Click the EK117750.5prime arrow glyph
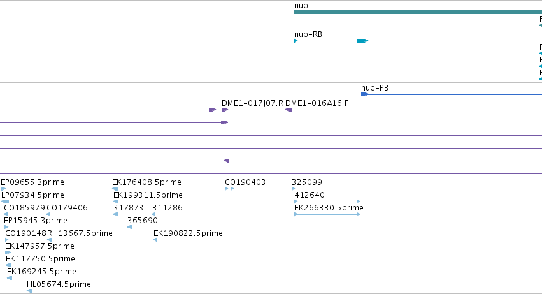Image resolution: width=542 pixels, height=294 pixels. coord(8,265)
